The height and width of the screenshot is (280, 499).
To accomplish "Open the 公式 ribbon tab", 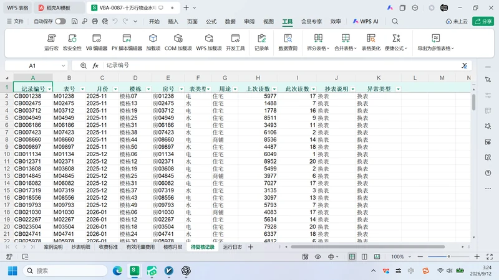I will pyautogui.click(x=211, y=21).
